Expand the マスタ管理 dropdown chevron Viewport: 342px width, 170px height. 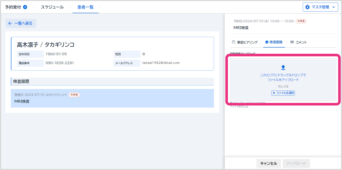coord(334,7)
